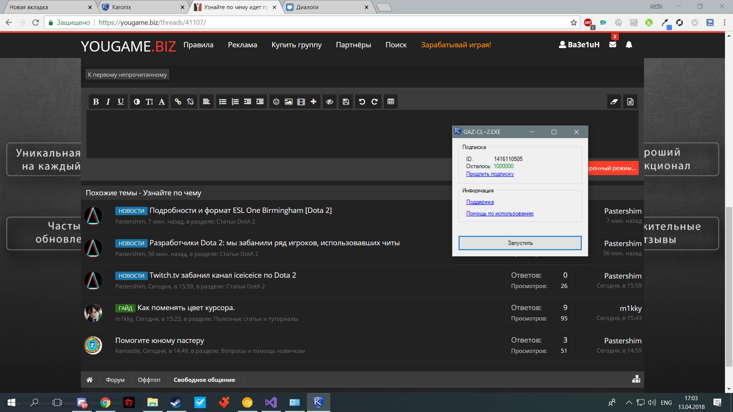Click the Продлить подписку link
Viewport: 733px width, 412px height.
pyautogui.click(x=490, y=174)
